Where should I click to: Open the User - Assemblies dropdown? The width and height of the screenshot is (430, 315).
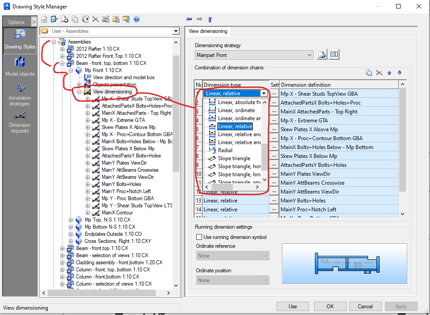[x=176, y=31]
